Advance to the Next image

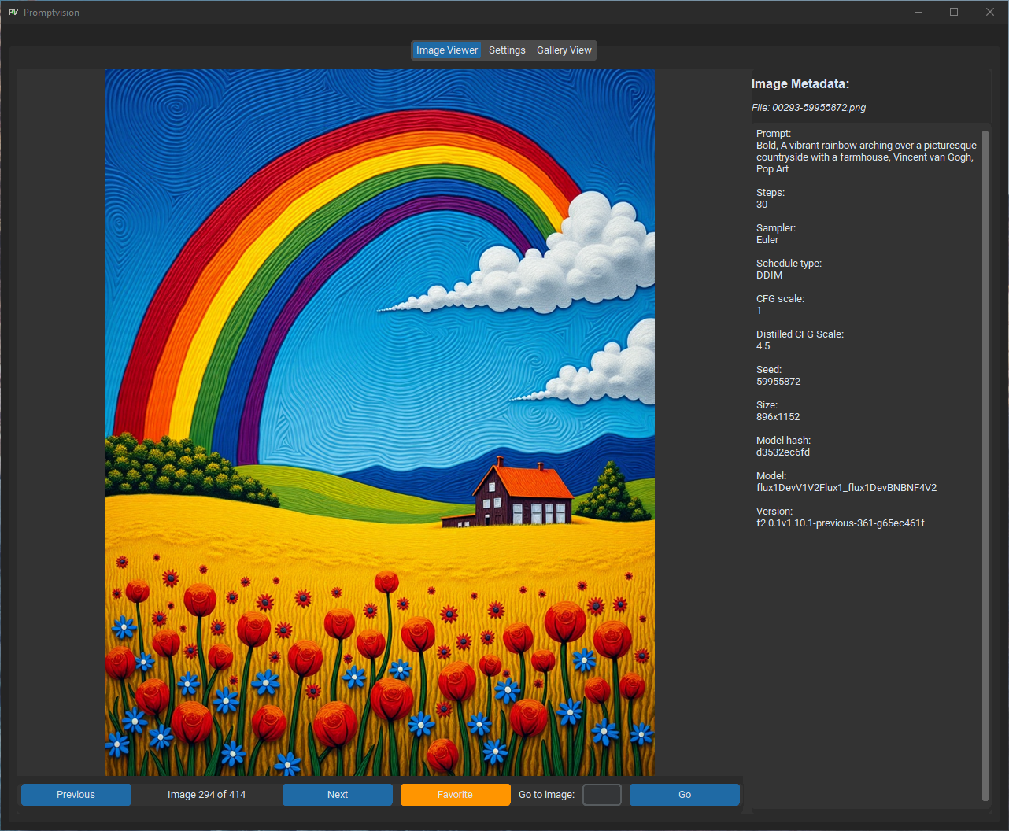338,795
